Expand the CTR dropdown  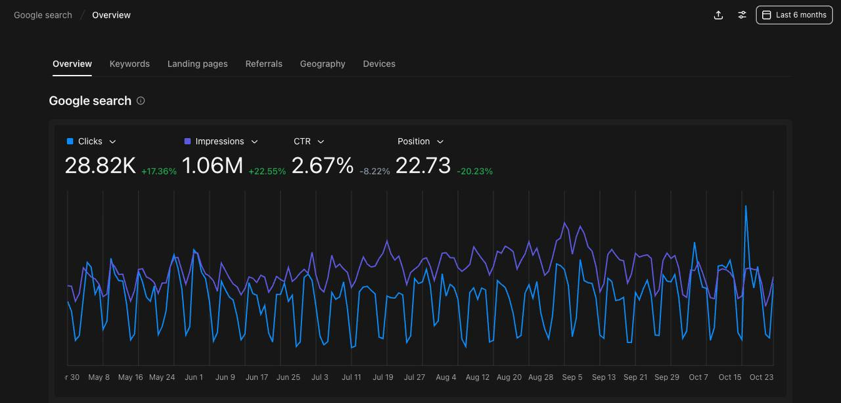[321, 141]
